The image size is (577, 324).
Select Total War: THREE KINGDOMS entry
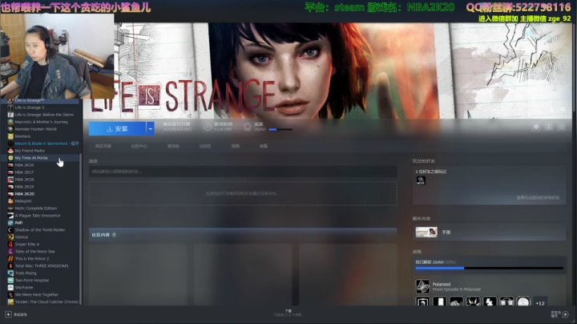pos(41,265)
